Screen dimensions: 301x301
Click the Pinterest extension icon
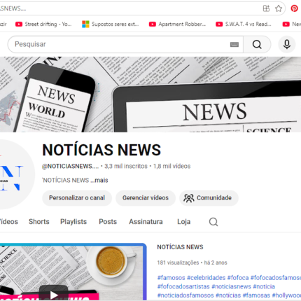click(294, 8)
